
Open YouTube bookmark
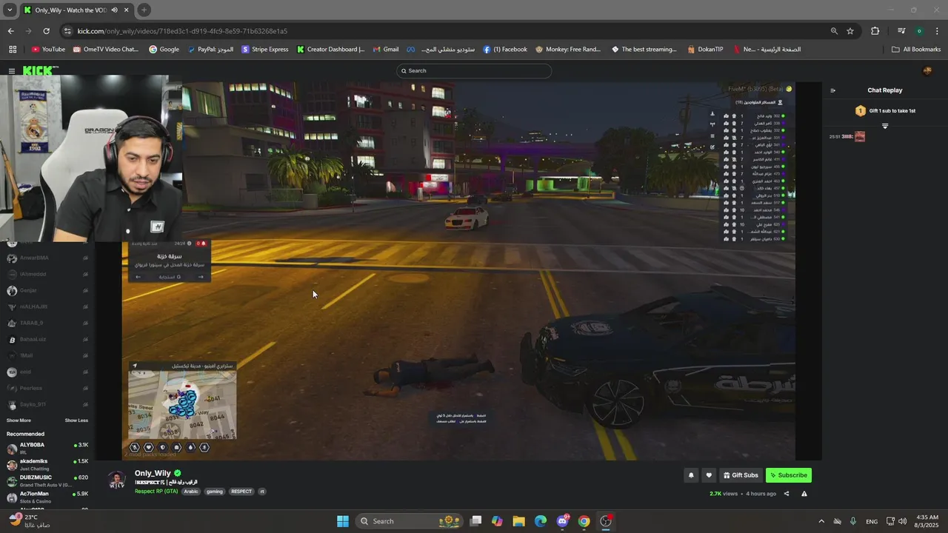[48, 50]
